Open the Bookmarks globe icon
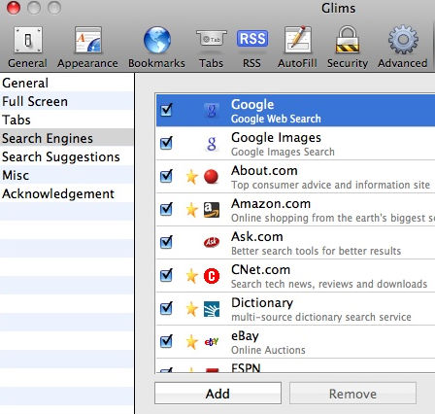 pos(157,40)
